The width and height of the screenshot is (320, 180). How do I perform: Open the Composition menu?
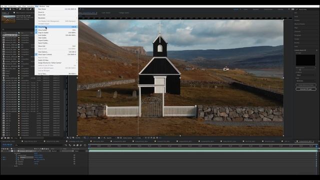pyautogui.click(x=12, y=6)
